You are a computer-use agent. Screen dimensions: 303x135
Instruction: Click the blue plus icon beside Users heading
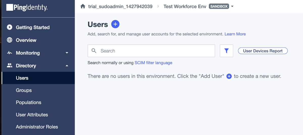click(115, 24)
